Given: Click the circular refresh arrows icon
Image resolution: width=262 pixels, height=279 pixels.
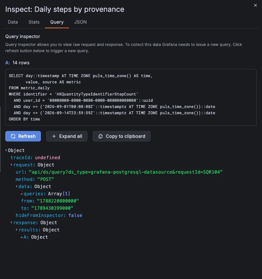Looking at the screenshot, I should pyautogui.click(x=13, y=136).
